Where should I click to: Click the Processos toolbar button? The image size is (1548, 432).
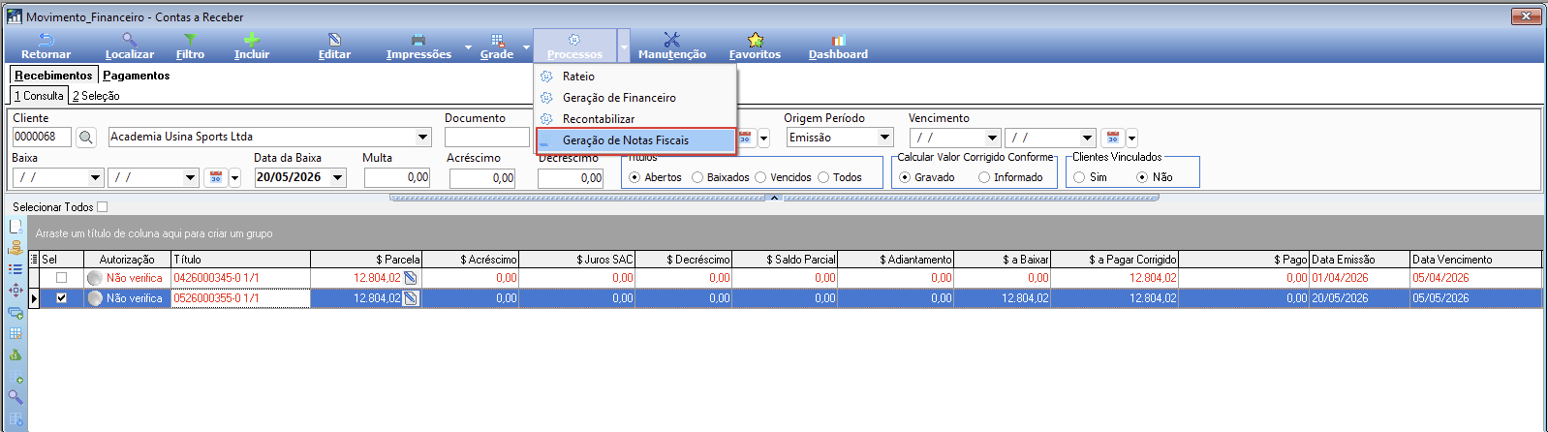[x=574, y=46]
